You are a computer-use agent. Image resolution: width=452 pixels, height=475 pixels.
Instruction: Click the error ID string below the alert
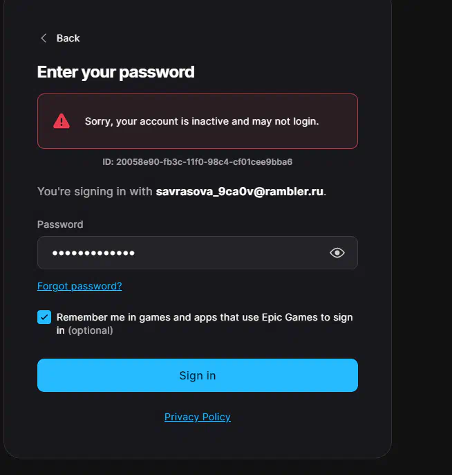click(x=197, y=162)
